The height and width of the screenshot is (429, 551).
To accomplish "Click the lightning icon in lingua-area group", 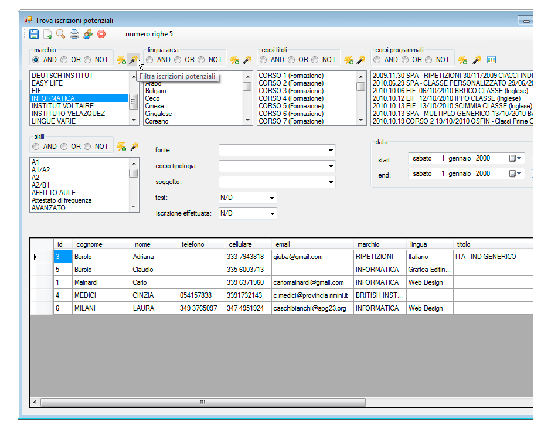I will tap(234, 60).
